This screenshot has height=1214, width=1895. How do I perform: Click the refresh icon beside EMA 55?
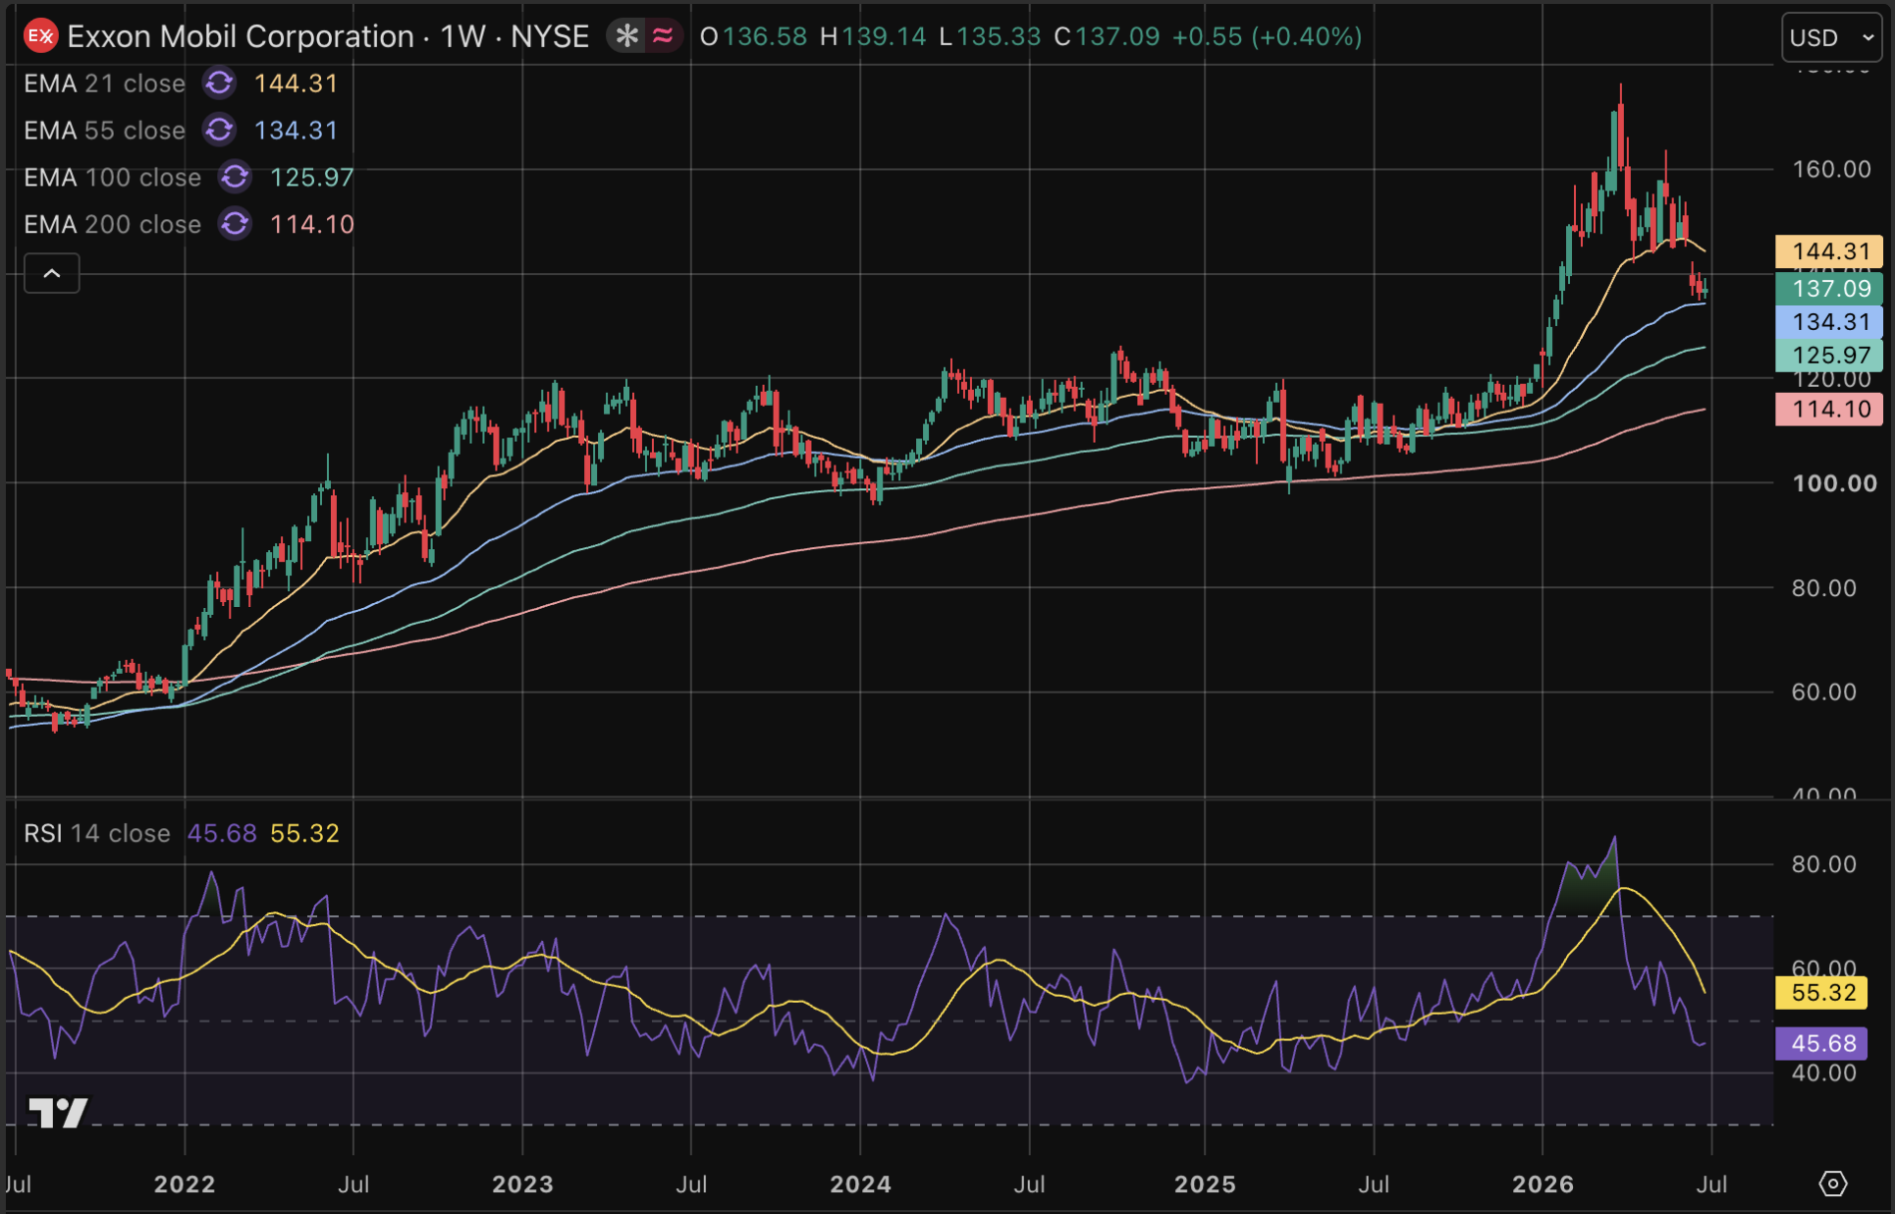pos(219,131)
